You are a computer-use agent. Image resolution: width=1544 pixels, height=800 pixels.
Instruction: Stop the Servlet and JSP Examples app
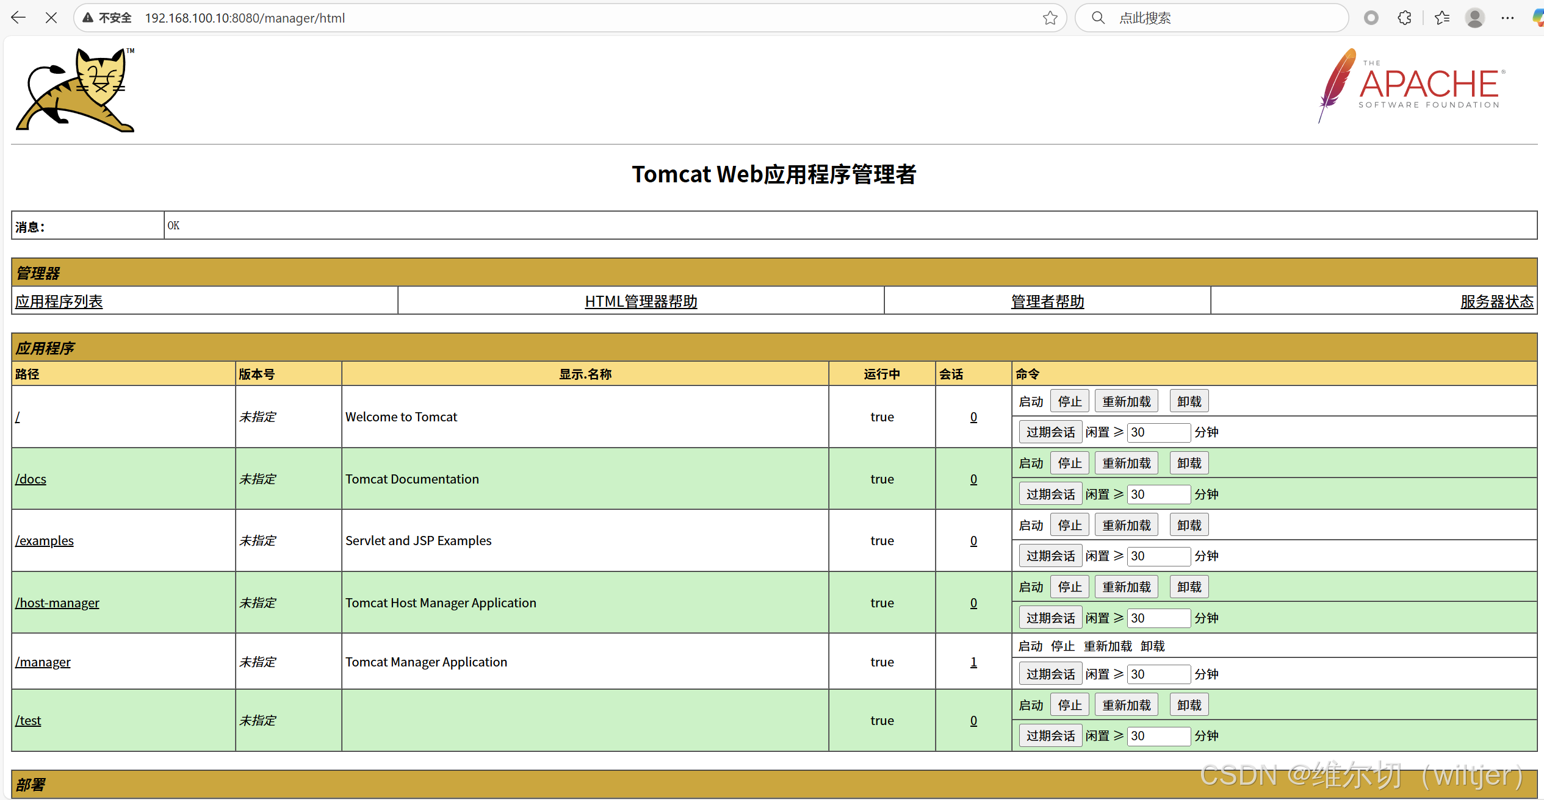coord(1069,525)
